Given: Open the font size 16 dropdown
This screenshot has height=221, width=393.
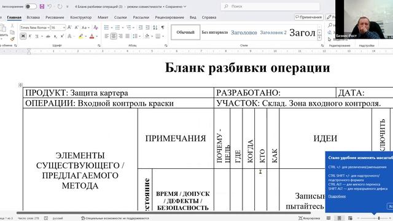Looking at the screenshot, I should (x=64, y=28).
